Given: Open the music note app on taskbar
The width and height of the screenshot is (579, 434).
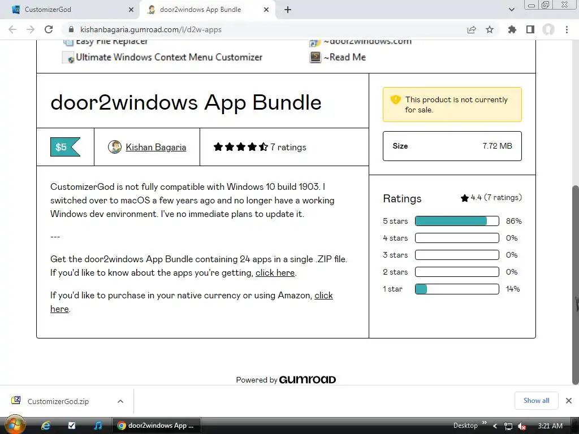Looking at the screenshot, I should [98, 426].
